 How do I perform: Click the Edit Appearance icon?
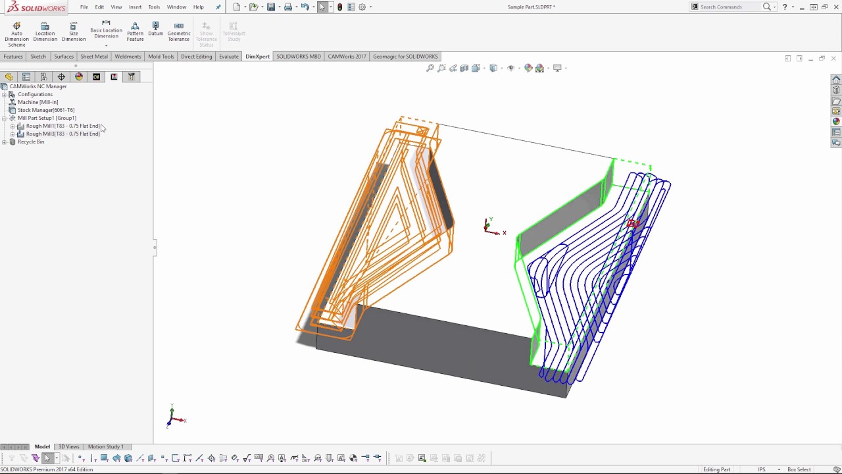point(528,68)
